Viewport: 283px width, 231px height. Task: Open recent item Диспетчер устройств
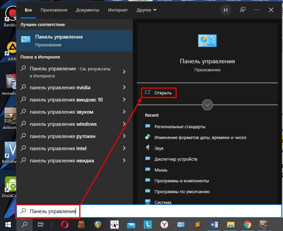tap(176, 159)
